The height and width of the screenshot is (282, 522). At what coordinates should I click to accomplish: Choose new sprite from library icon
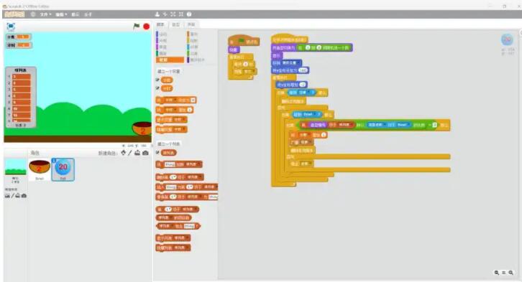click(124, 153)
